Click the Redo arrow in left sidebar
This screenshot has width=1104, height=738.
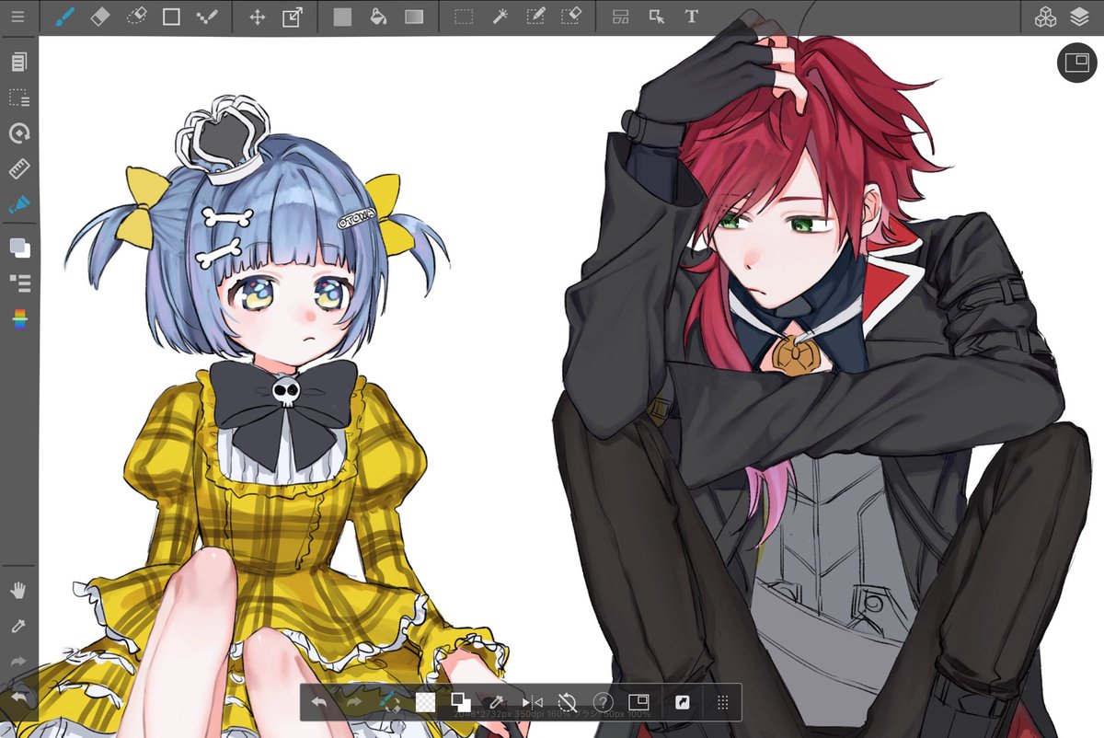[18, 662]
